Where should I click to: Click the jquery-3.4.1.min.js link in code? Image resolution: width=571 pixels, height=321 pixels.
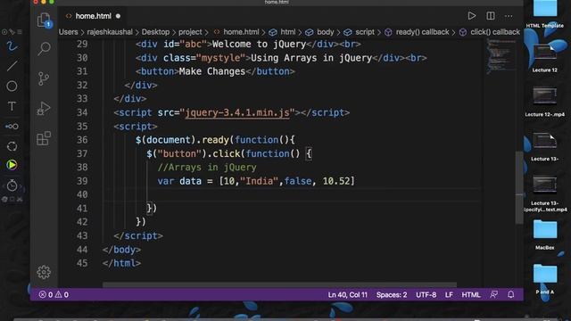pos(237,112)
